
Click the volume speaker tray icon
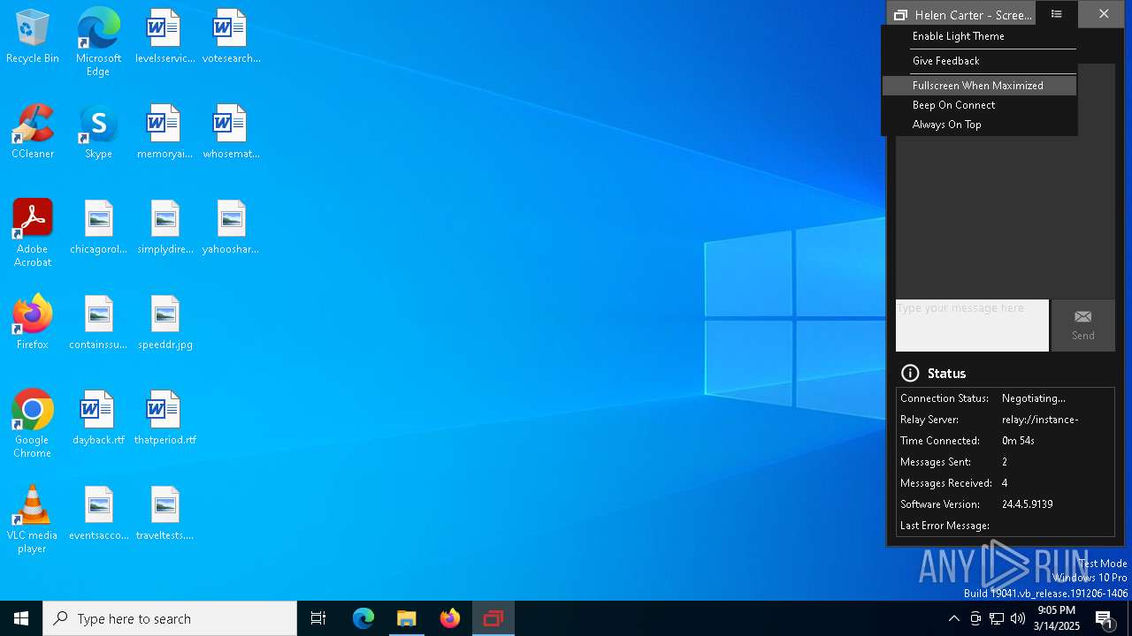1018,618
